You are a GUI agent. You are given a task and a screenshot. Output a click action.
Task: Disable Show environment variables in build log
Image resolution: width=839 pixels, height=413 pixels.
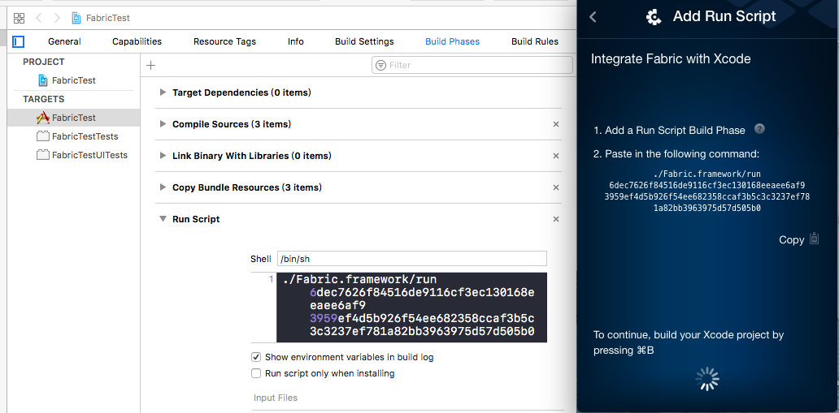[x=257, y=357]
